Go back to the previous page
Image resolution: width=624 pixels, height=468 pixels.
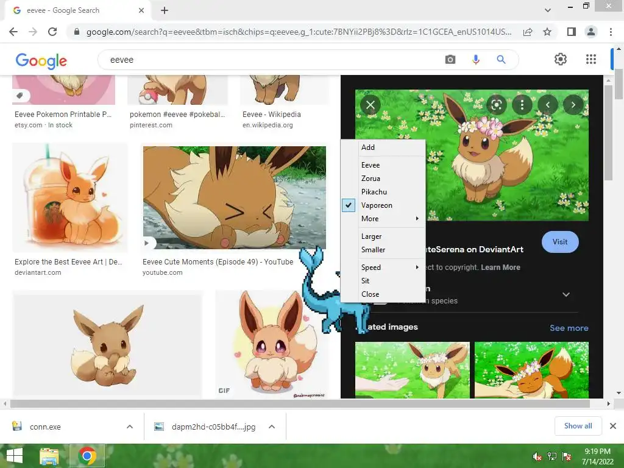[x=13, y=32]
